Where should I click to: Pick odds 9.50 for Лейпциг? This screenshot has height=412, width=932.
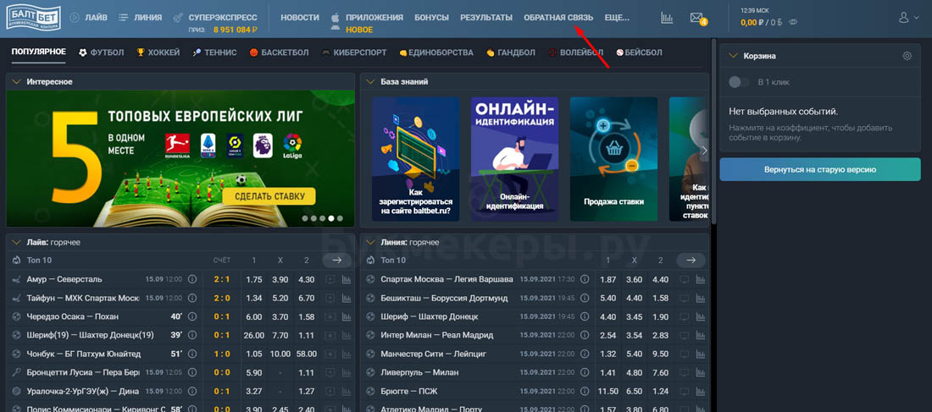coord(660,354)
